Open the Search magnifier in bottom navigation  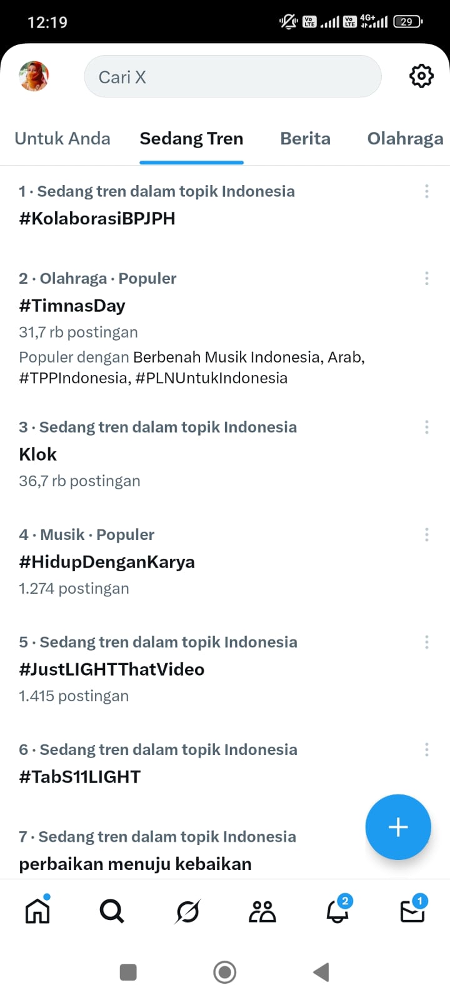(x=112, y=911)
